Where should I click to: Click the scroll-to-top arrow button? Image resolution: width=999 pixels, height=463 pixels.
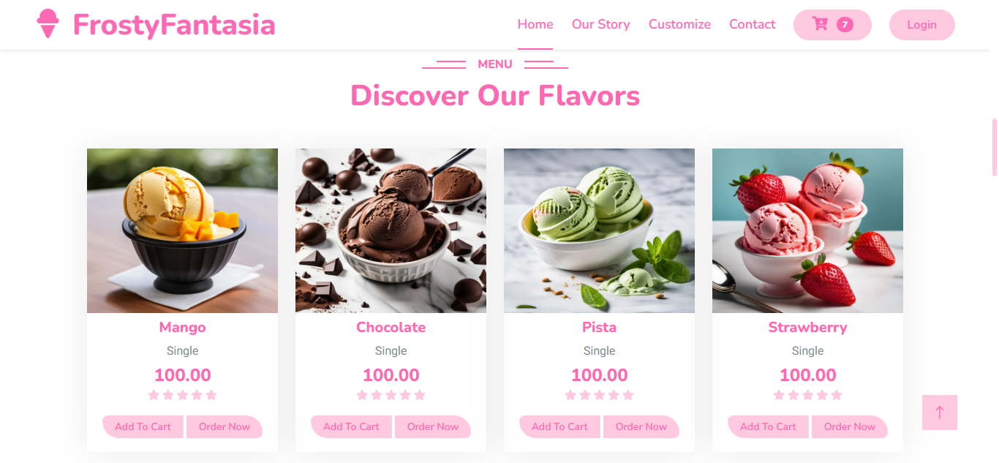[x=940, y=413]
